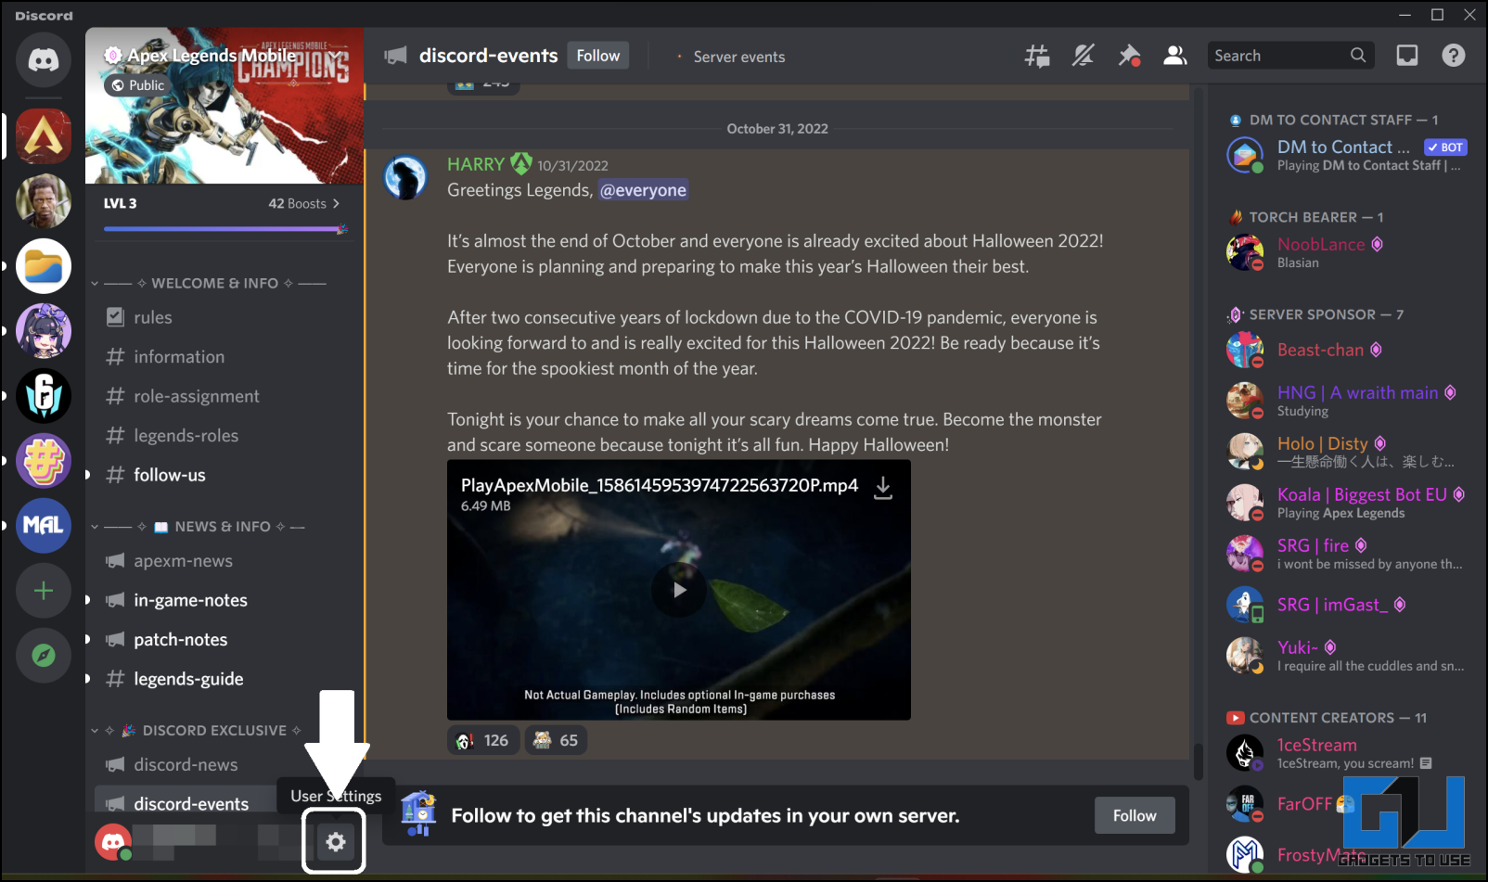Open the Rainbow Six server icon
This screenshot has width=1488, height=882.
point(44,396)
